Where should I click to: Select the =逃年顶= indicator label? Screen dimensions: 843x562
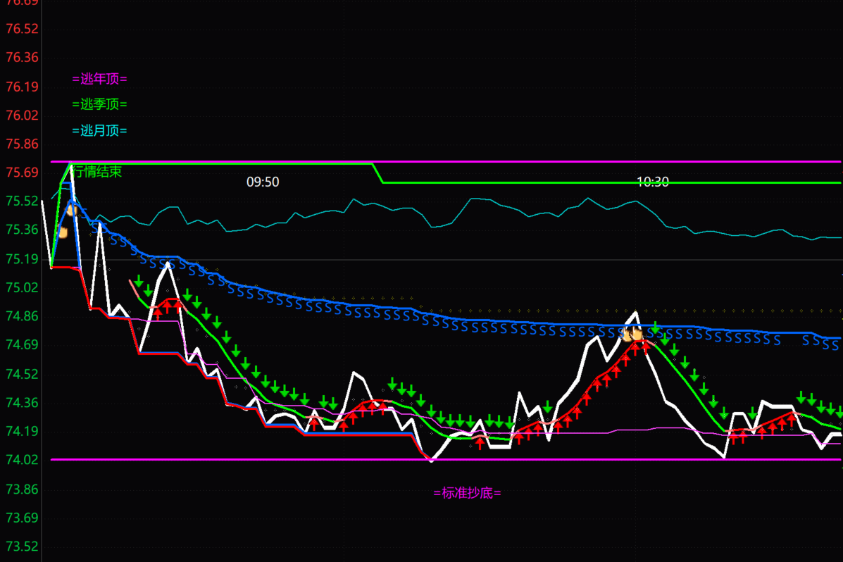click(99, 79)
